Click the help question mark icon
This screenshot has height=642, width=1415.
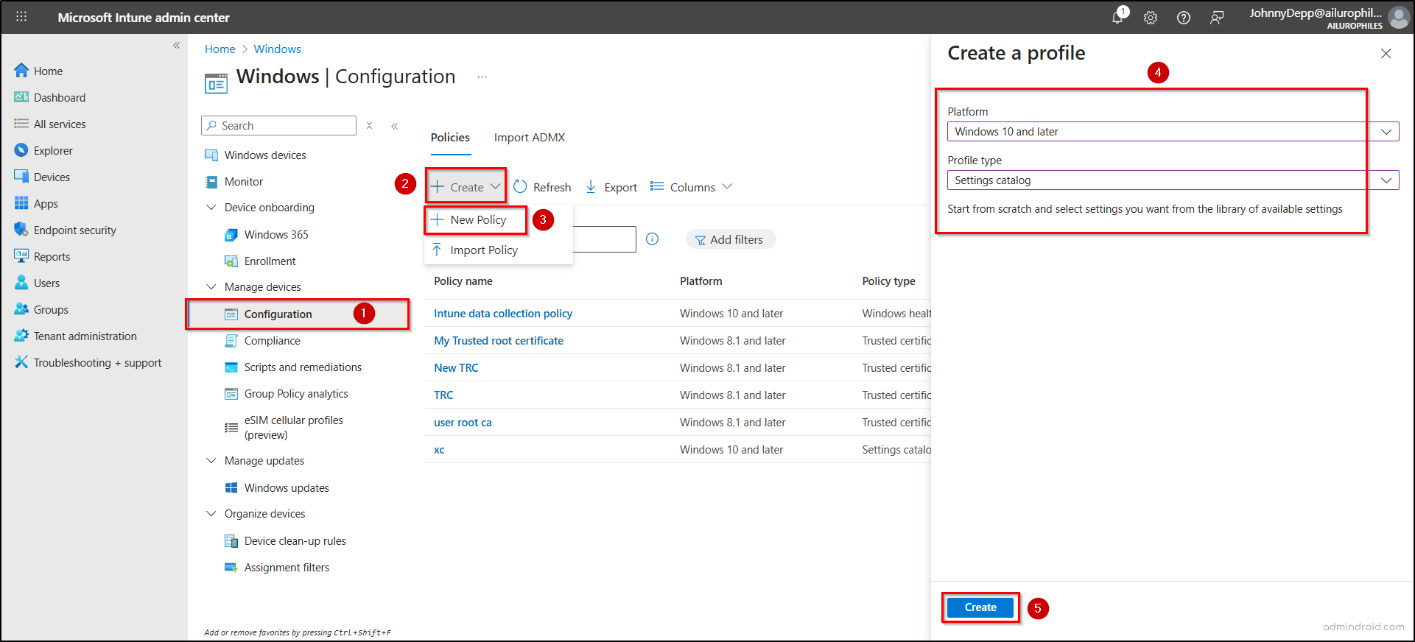pos(1184,18)
